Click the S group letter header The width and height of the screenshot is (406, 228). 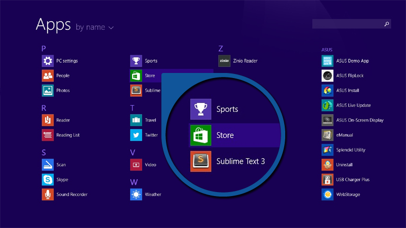(x=44, y=153)
